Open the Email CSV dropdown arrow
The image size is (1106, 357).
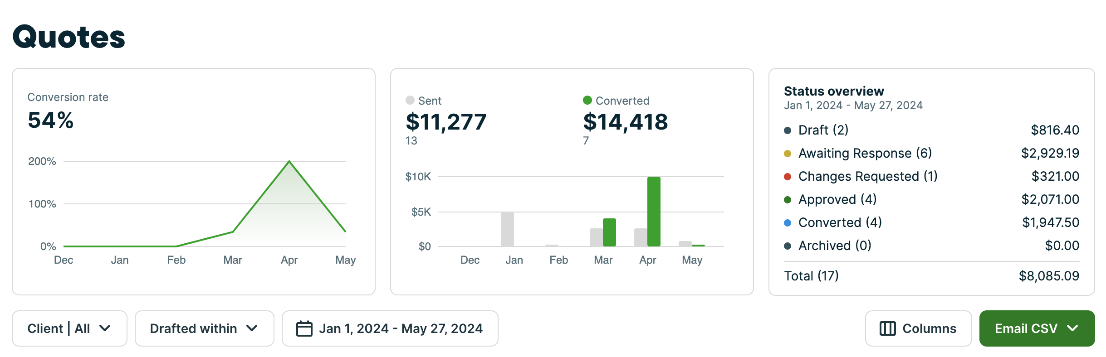point(1072,328)
